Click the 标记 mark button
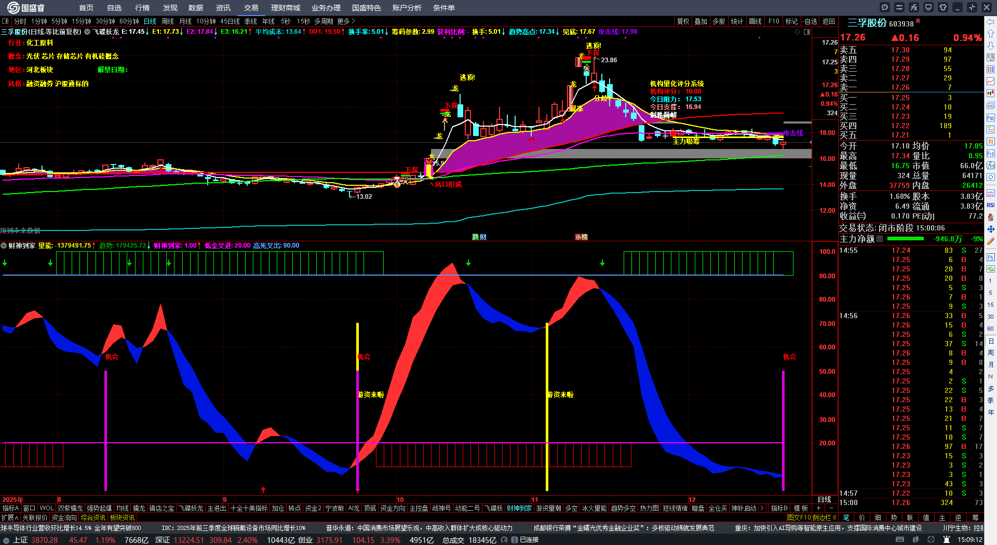 click(791, 21)
